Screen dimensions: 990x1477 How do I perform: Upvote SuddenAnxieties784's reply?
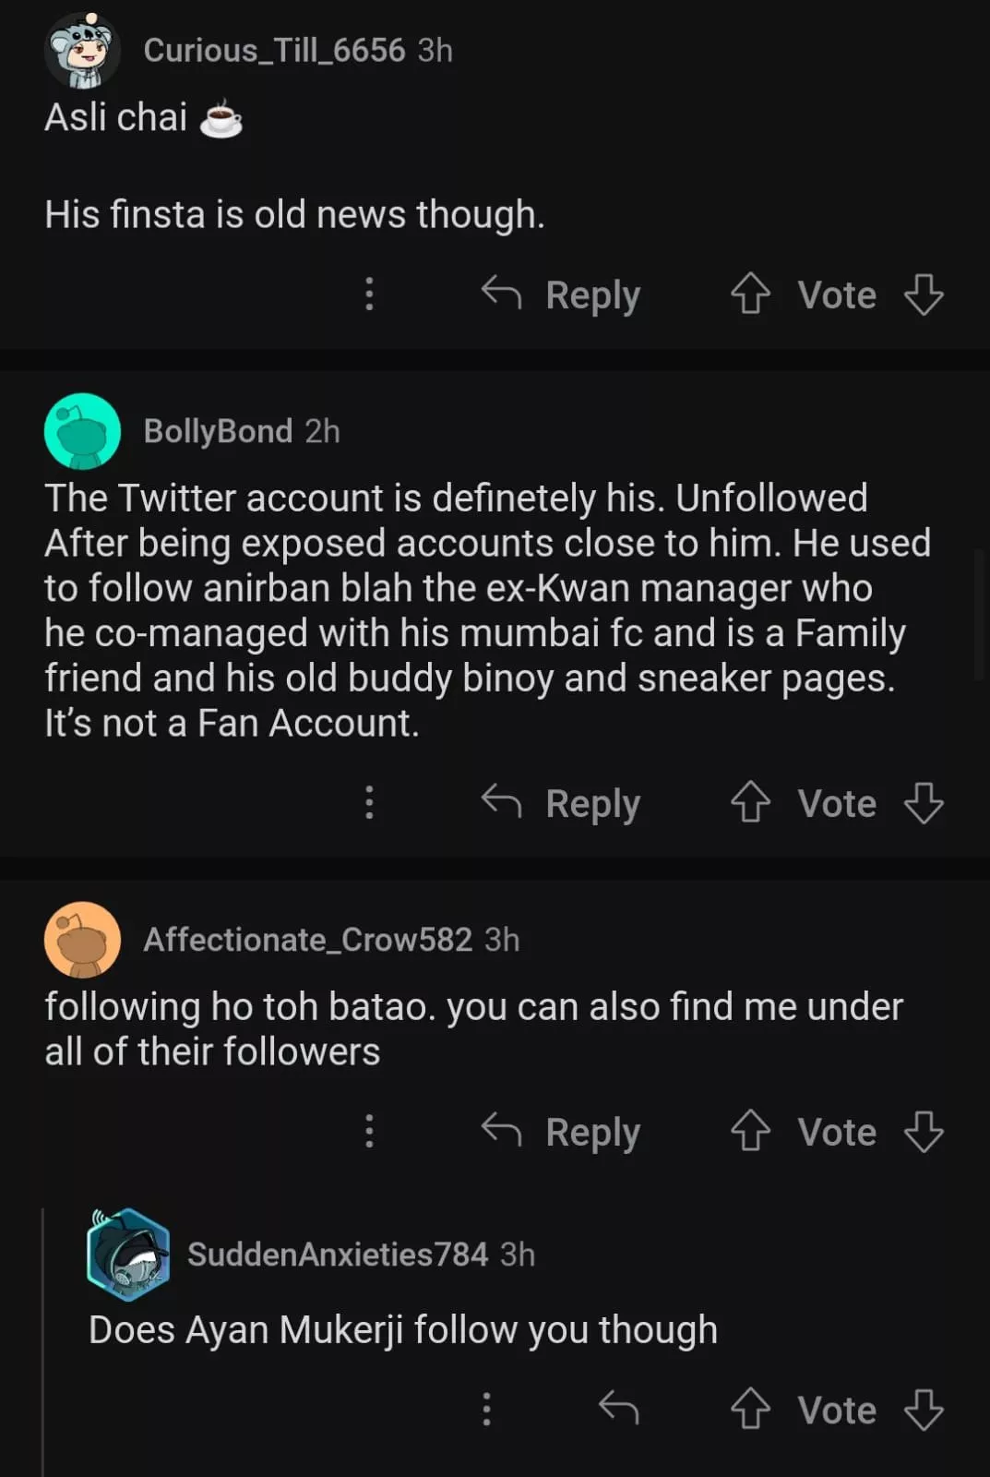tap(750, 1410)
